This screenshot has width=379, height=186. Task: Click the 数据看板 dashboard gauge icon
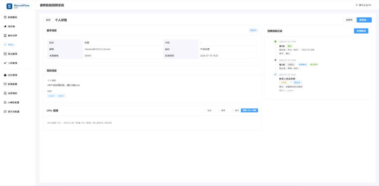[5, 17]
